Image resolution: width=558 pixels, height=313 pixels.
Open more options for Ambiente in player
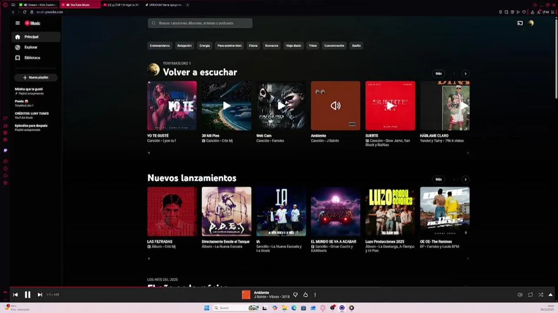(x=315, y=295)
